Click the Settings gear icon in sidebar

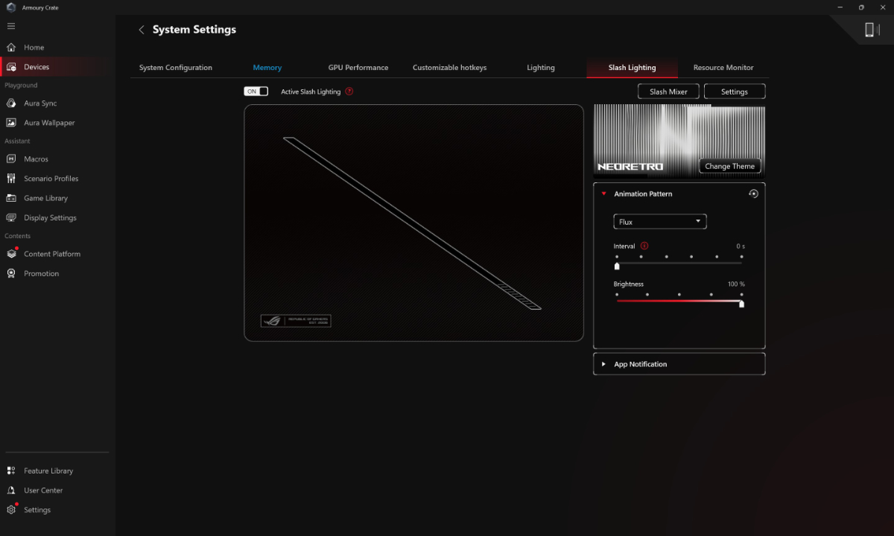tap(11, 510)
